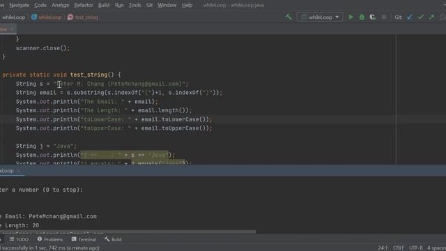446x251 pixels.
Task: Open the Problems tool window
Action: tap(49, 239)
